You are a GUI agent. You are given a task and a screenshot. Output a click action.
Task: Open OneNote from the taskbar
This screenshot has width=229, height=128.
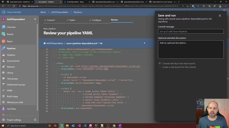pos(120,126)
